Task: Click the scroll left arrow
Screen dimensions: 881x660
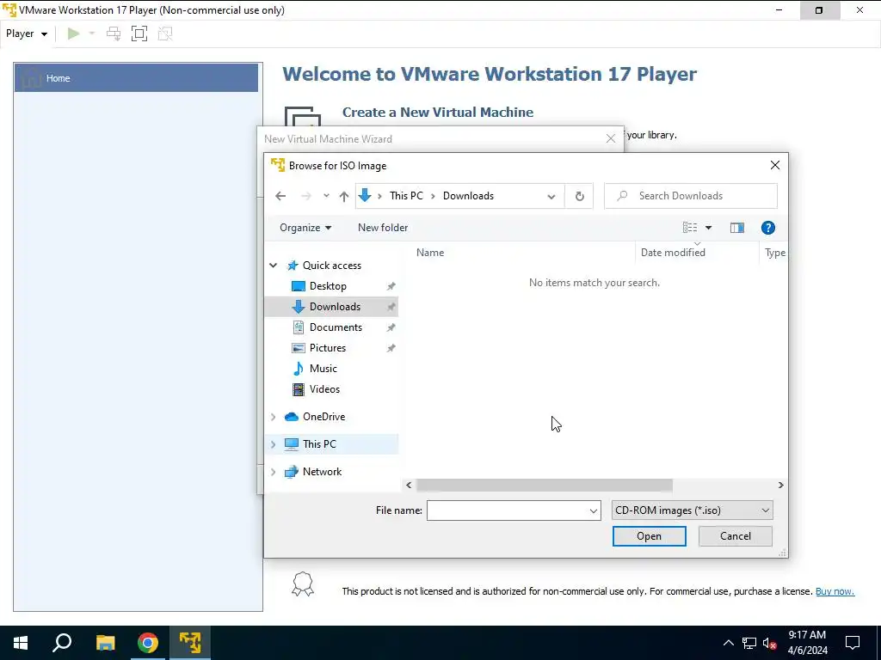Action: pos(409,485)
